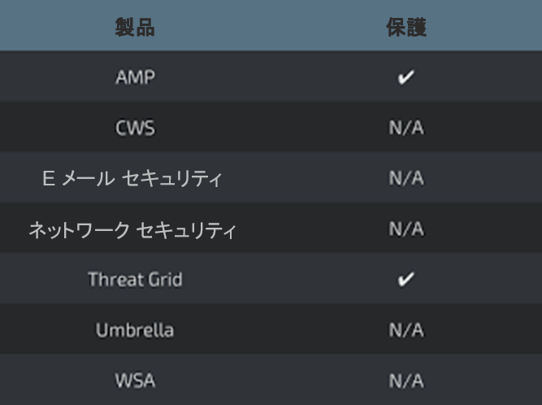Select the AMP product name
The width and height of the screenshot is (542, 405).
(135, 78)
